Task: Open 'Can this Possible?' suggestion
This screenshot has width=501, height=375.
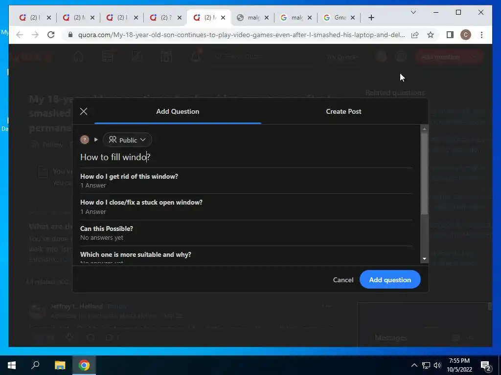Action: [246, 233]
